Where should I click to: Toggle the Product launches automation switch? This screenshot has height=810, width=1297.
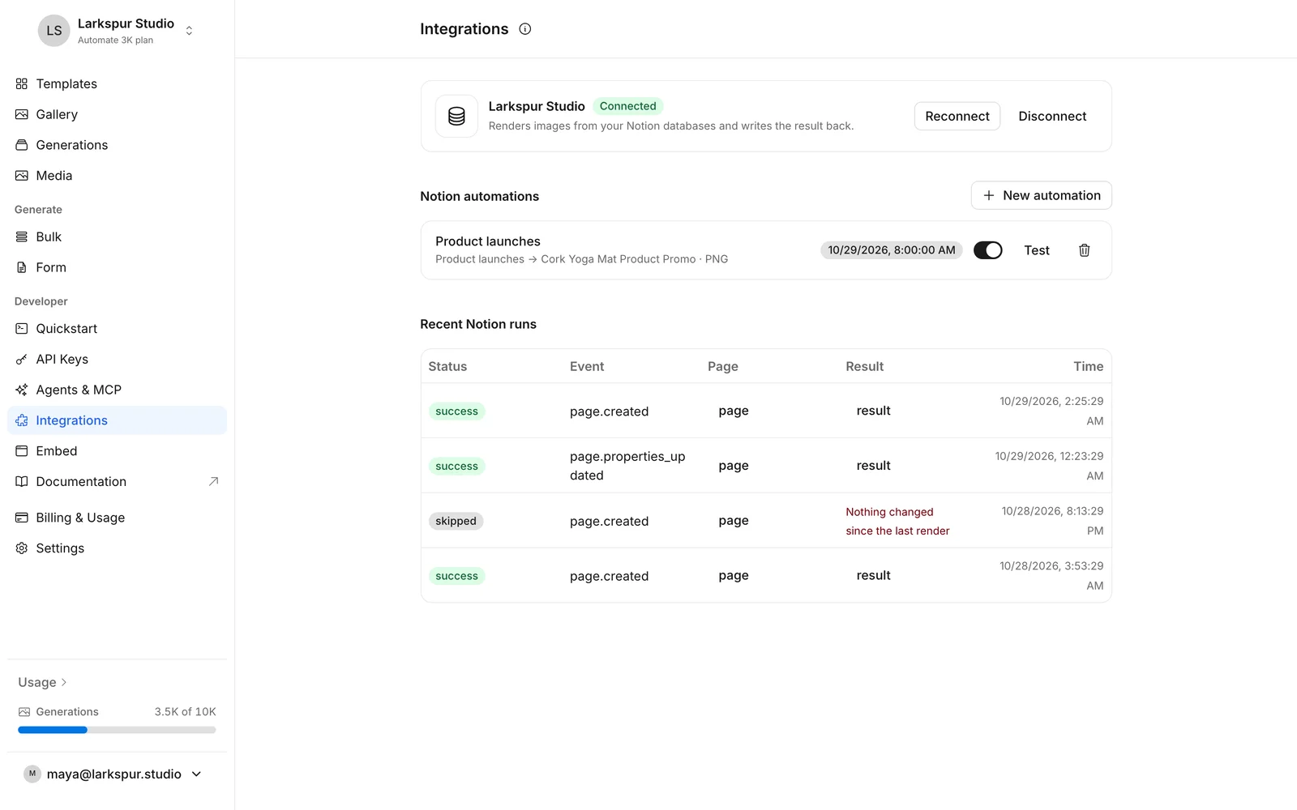988,250
